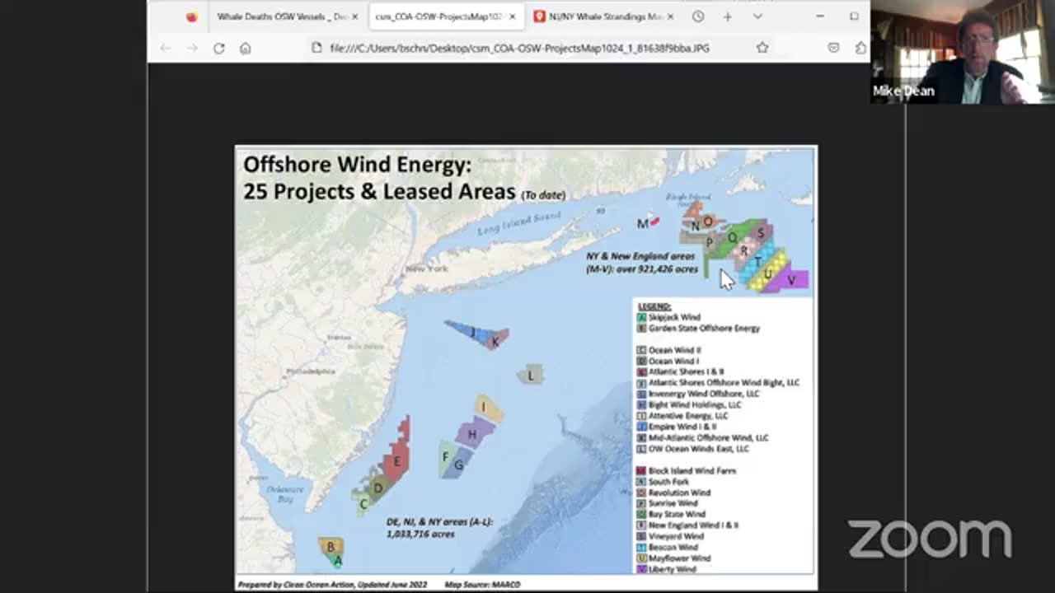Go forward using browser forward arrow
Image resolution: width=1055 pixels, height=593 pixels.
(192, 48)
